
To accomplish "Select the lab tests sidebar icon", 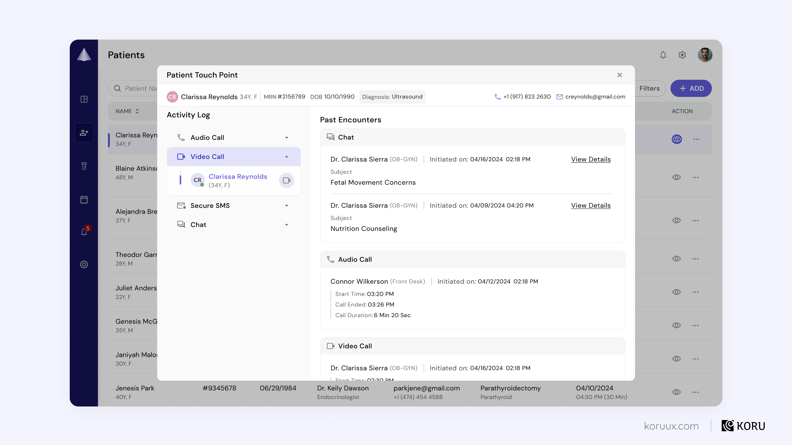I will pyautogui.click(x=84, y=166).
